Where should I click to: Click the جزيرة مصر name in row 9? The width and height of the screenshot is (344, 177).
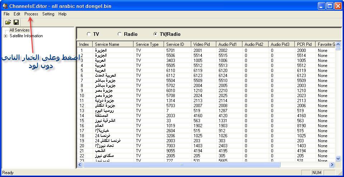pos(104,91)
